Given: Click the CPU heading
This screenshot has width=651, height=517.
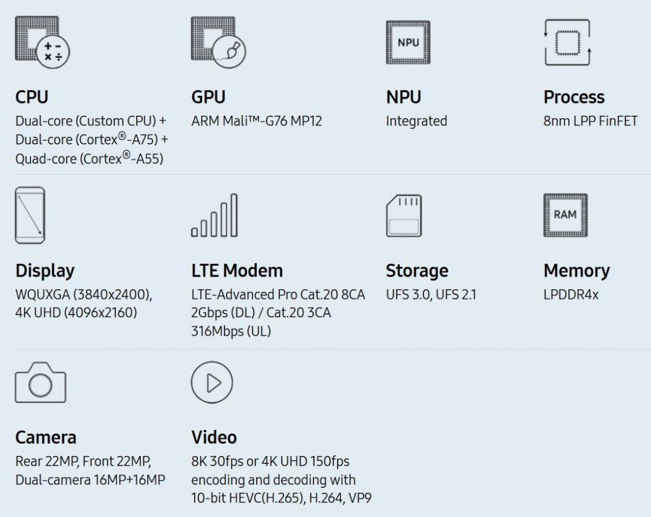Looking at the screenshot, I should [32, 97].
